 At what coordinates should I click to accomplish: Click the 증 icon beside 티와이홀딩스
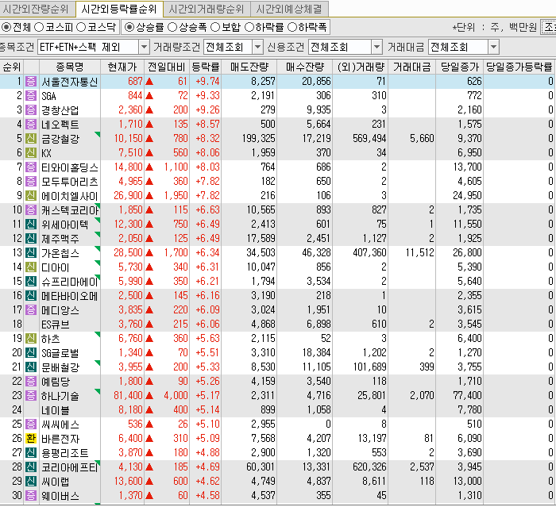(31, 167)
